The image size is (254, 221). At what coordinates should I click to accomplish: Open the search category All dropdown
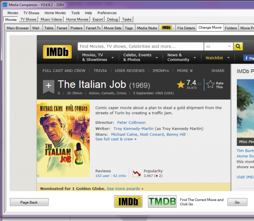tap(218, 47)
